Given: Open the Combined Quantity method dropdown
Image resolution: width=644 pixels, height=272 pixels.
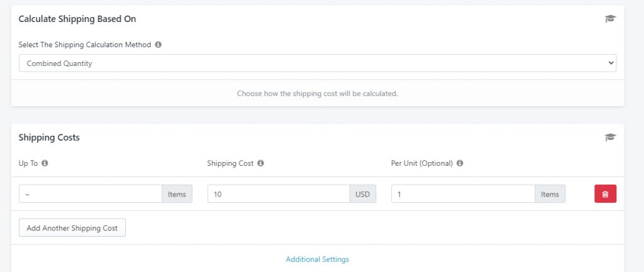Looking at the screenshot, I should (318, 63).
